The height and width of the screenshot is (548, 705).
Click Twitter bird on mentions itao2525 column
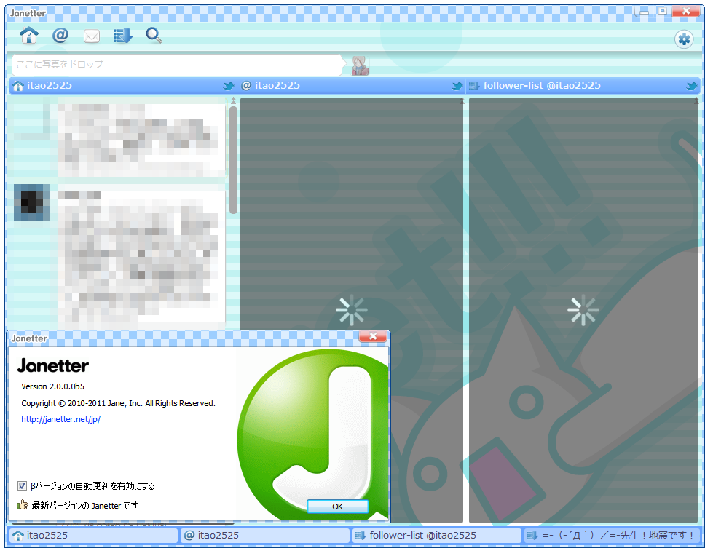pos(457,86)
